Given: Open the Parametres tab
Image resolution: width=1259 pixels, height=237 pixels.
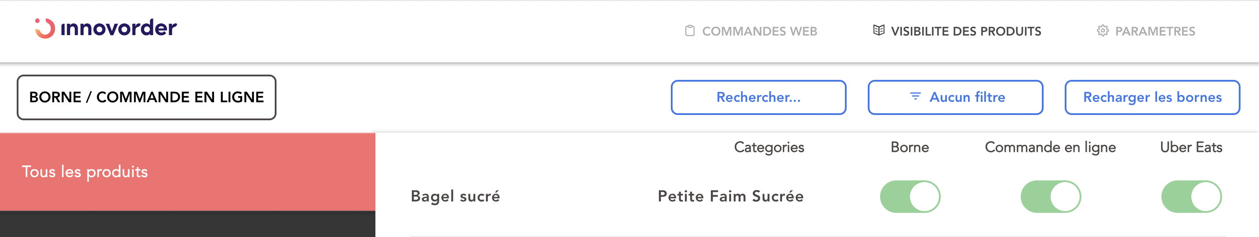Looking at the screenshot, I should point(1154,31).
